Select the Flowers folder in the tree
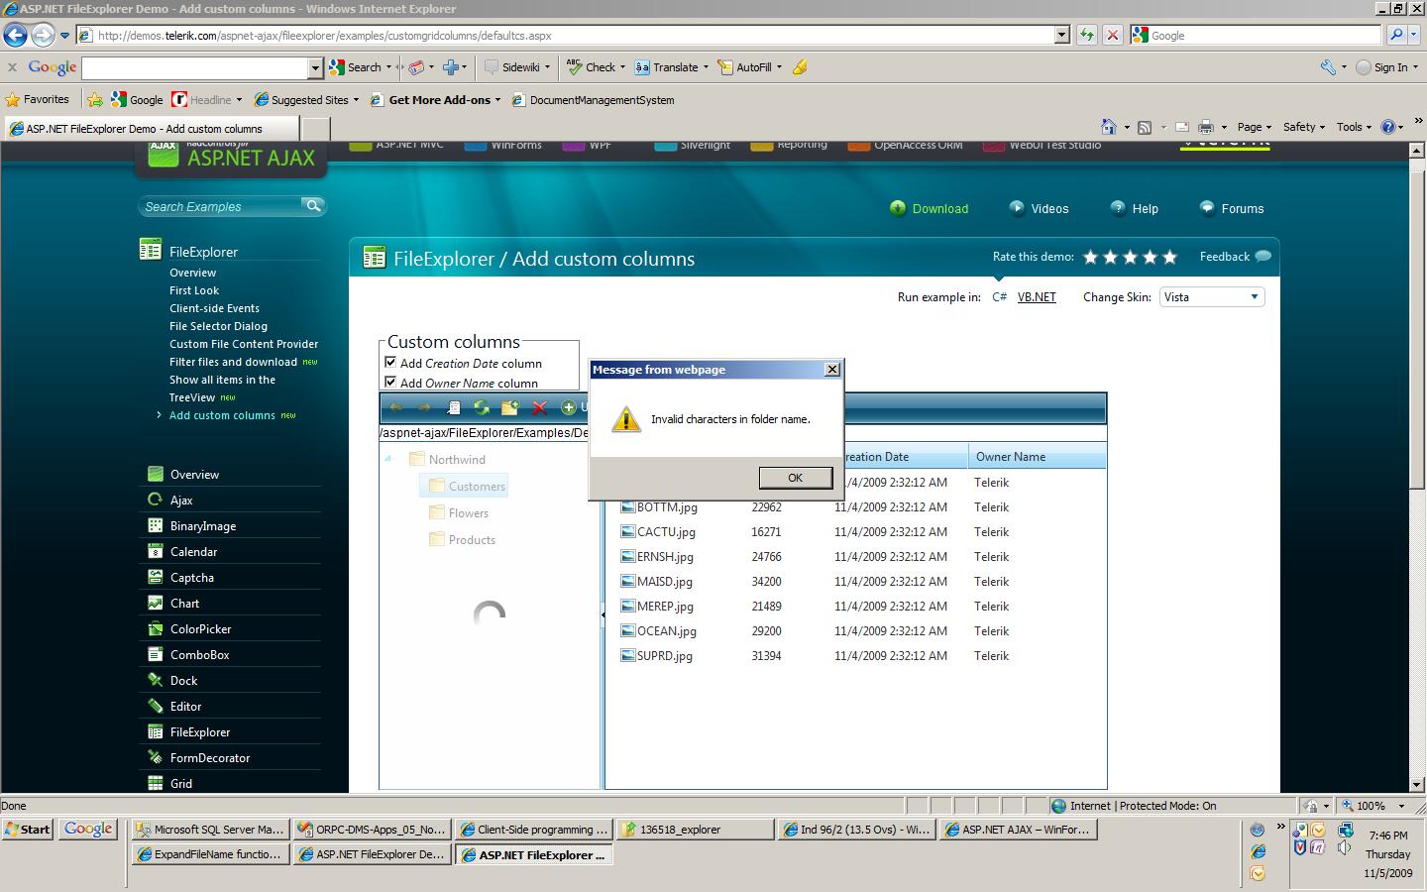 click(459, 512)
